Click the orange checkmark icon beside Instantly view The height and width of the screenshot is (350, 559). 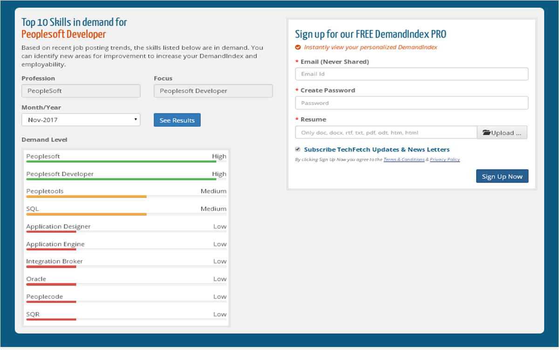298,47
